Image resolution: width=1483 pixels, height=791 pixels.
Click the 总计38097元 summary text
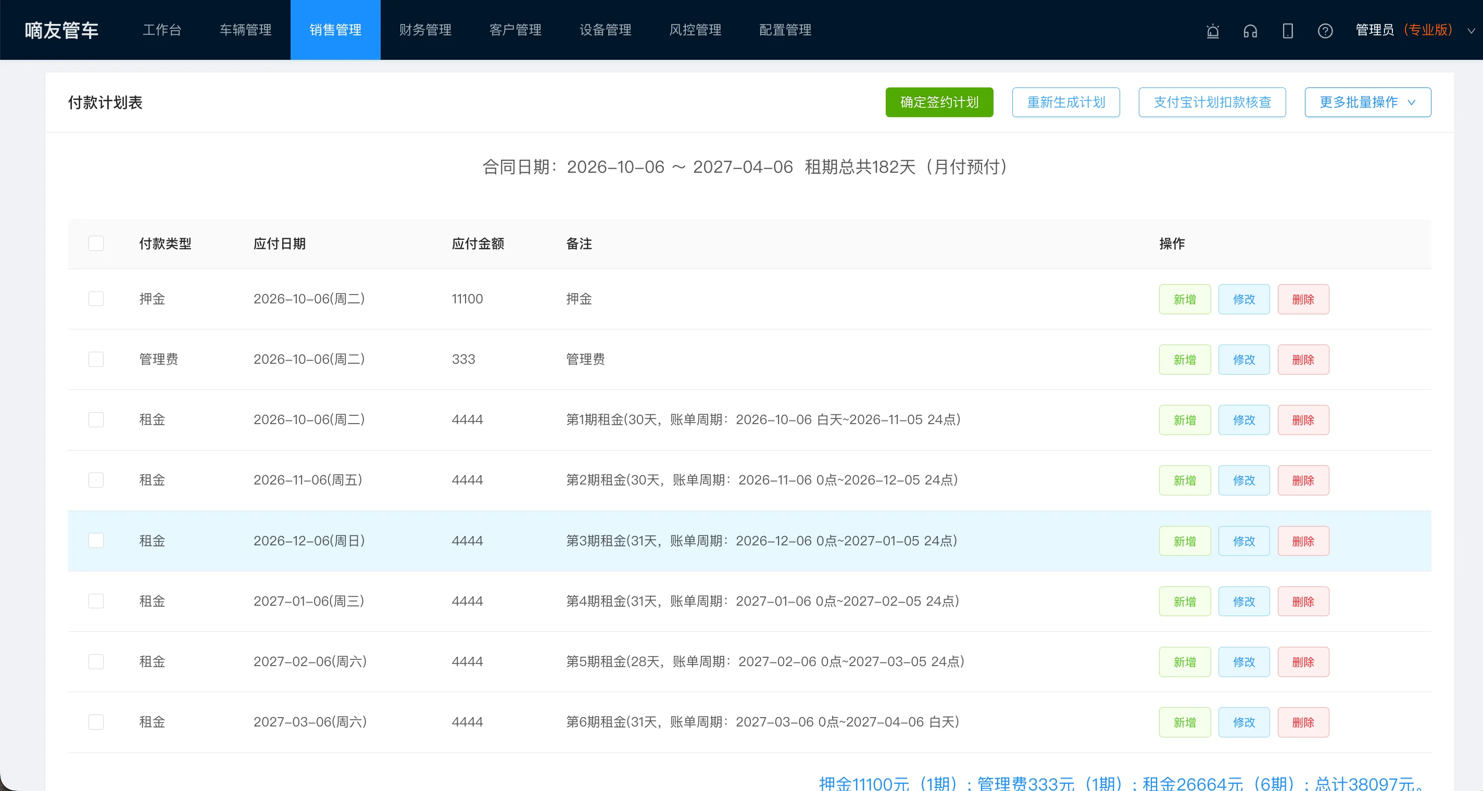(x=1370, y=784)
